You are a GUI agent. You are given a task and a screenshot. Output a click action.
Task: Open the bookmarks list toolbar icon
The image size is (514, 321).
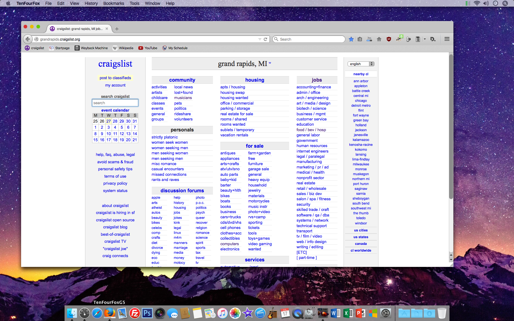pyautogui.click(x=360, y=39)
